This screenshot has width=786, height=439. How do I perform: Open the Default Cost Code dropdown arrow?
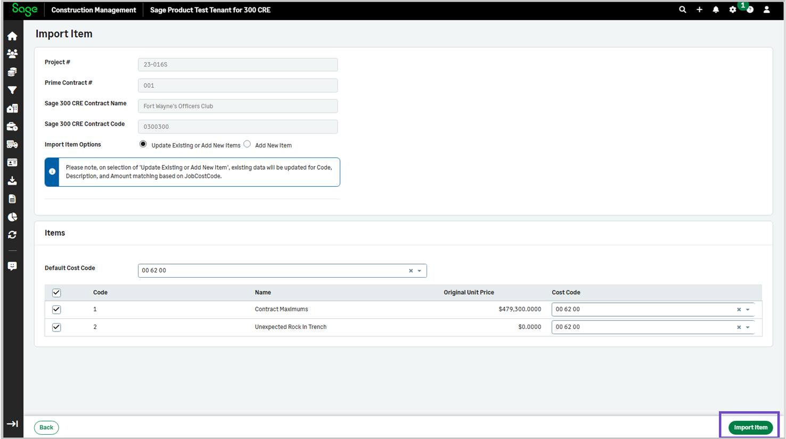tap(420, 271)
